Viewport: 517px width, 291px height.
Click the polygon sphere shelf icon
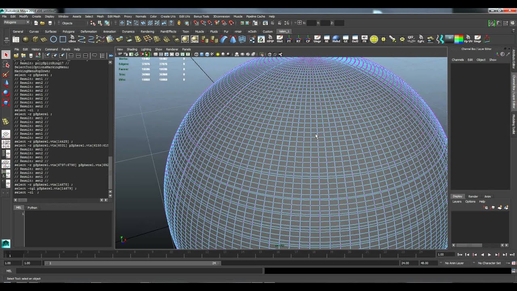(25, 39)
